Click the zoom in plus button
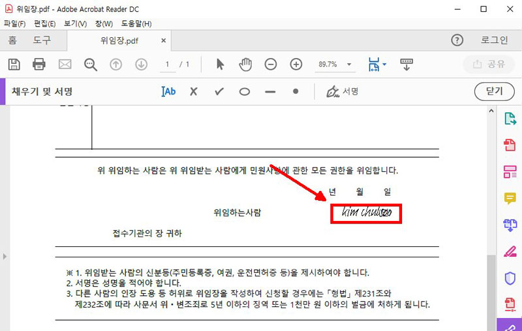Screen dimensions: 522x331 pos(296,65)
